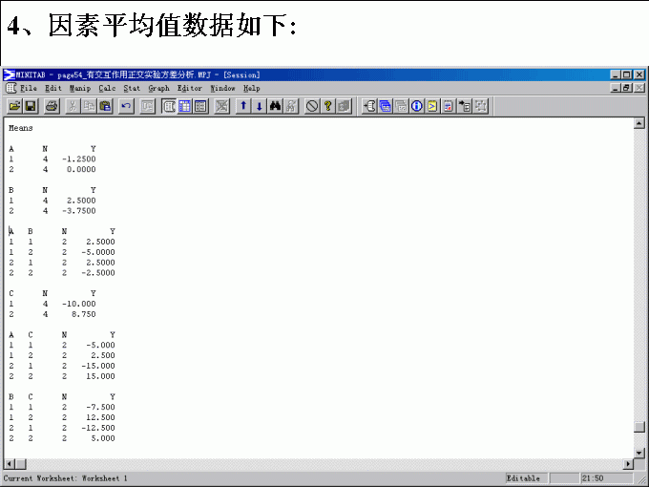Click the Paste clipboard icon
649x487 pixels.
point(105,106)
